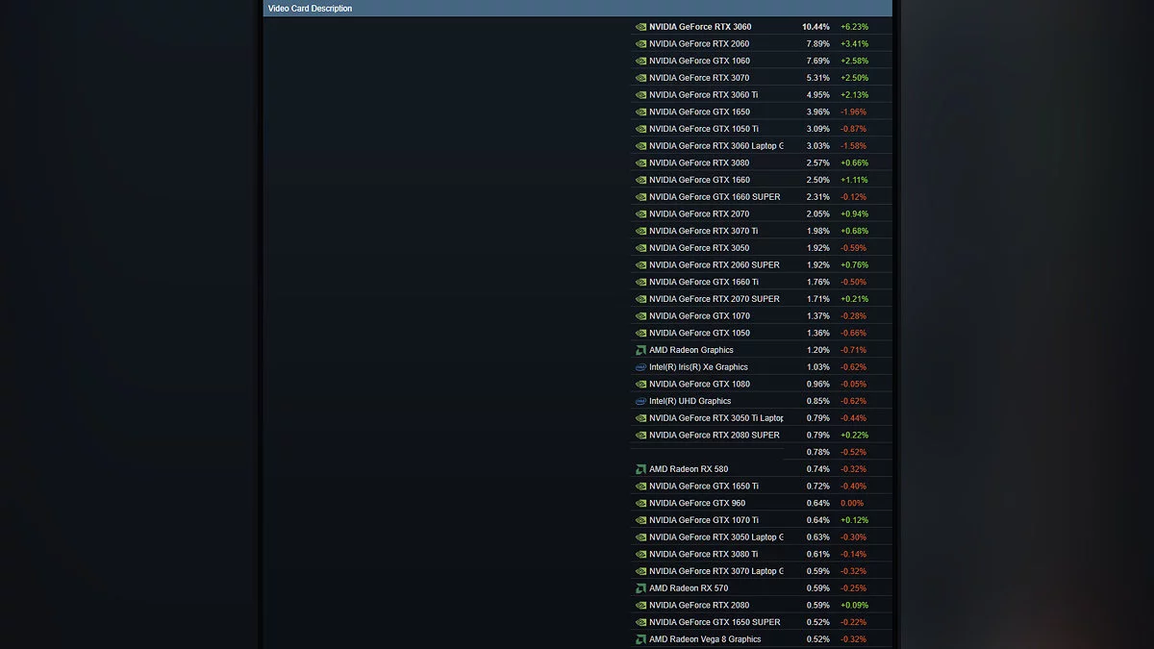This screenshot has height=649, width=1154.
Task: Select the NVIDIA GeForce RTX 2060 entry
Action: (x=762, y=44)
